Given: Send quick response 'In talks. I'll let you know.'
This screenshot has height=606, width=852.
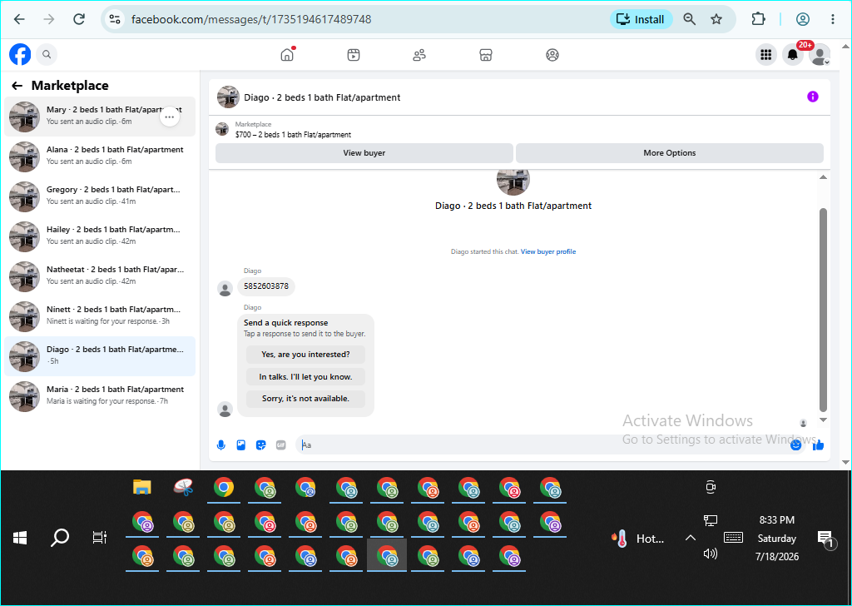Looking at the screenshot, I should (x=305, y=376).
